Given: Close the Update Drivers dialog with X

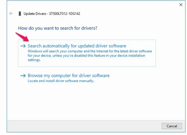Looking at the screenshot, I should tap(180, 5).
